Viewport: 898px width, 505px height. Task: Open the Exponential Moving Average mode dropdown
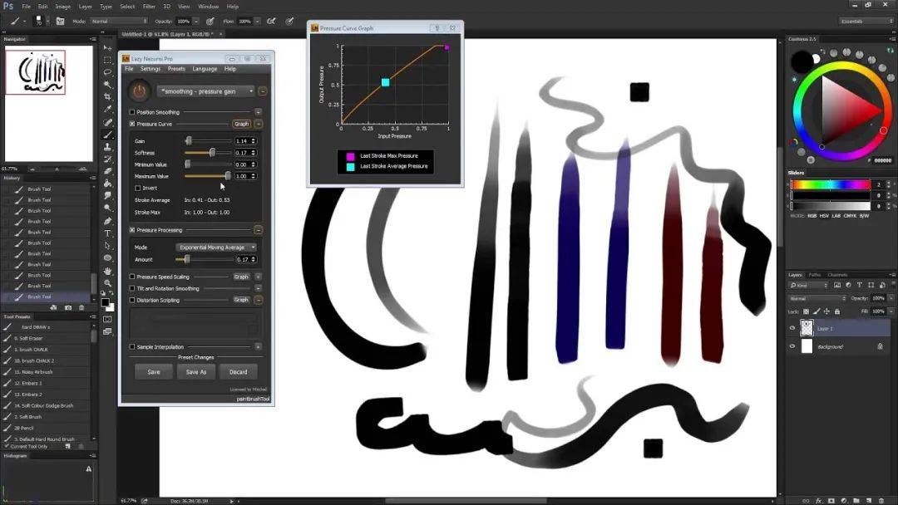tap(216, 248)
